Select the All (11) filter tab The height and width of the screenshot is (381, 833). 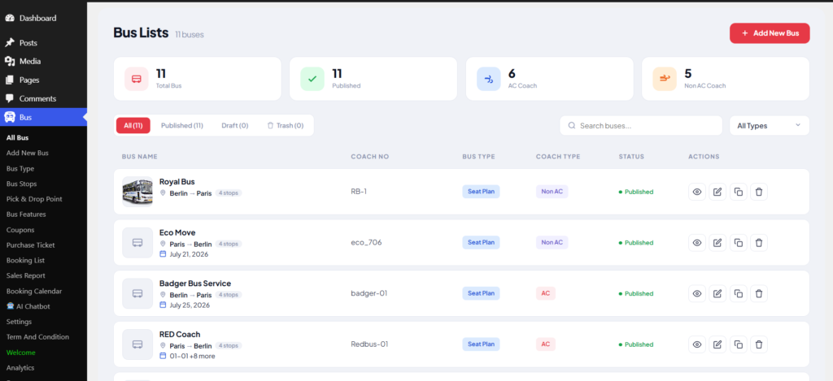pos(133,126)
